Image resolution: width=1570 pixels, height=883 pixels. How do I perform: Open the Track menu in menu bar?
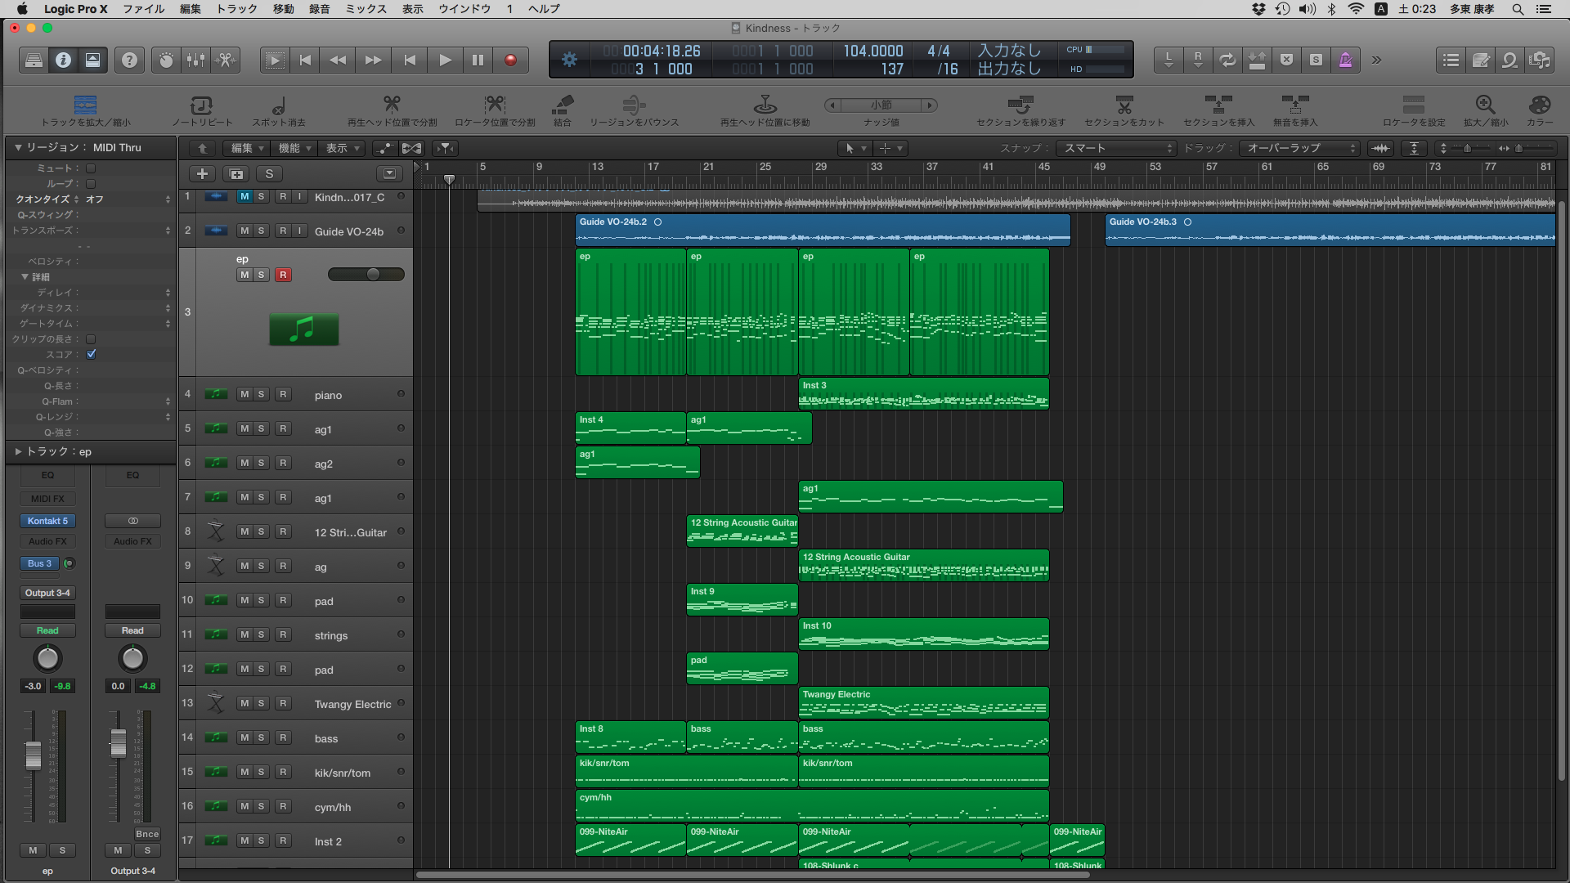[x=236, y=9]
